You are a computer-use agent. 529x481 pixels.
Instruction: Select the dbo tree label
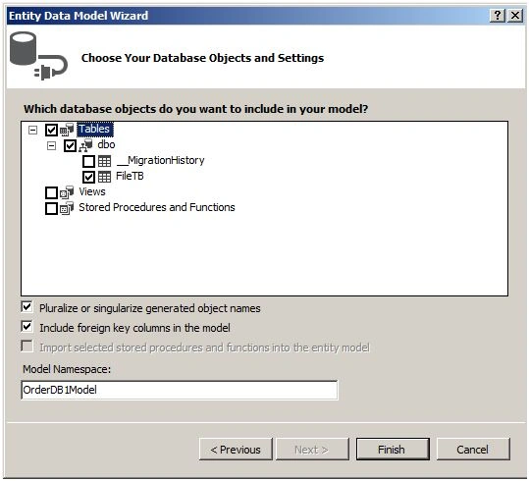coord(106,145)
